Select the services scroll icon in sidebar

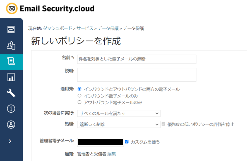tap(11, 61)
